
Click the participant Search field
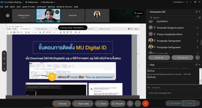pyautogui.click(x=173, y=18)
